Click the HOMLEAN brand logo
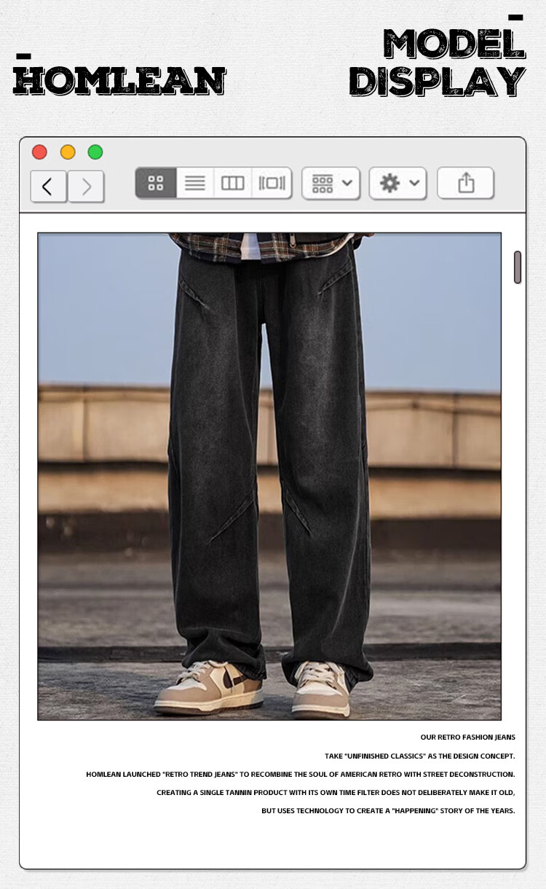546x889 pixels. 119,81
